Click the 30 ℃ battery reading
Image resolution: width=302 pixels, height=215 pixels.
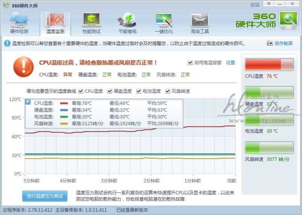[x=272, y=131]
